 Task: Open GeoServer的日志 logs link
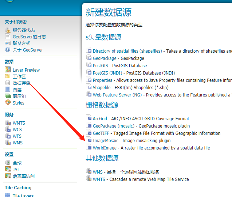tap(29, 37)
